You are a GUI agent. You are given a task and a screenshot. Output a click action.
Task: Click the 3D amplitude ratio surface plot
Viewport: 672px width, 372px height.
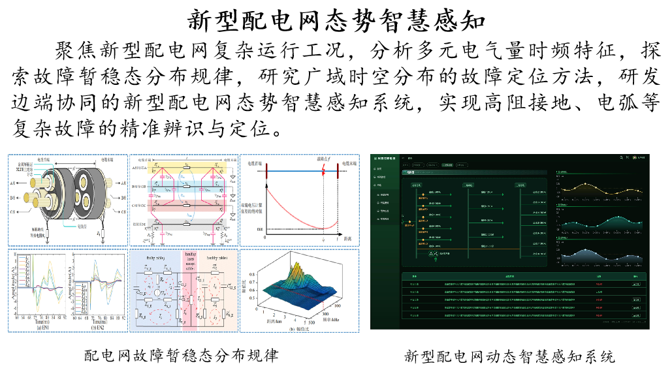coord(300,290)
